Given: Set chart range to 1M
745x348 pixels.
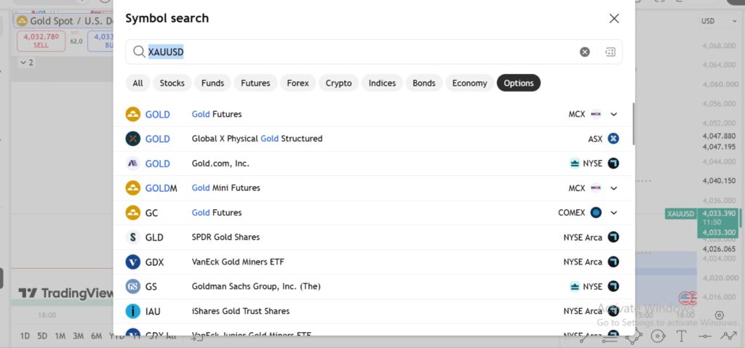Looking at the screenshot, I should [x=60, y=336].
